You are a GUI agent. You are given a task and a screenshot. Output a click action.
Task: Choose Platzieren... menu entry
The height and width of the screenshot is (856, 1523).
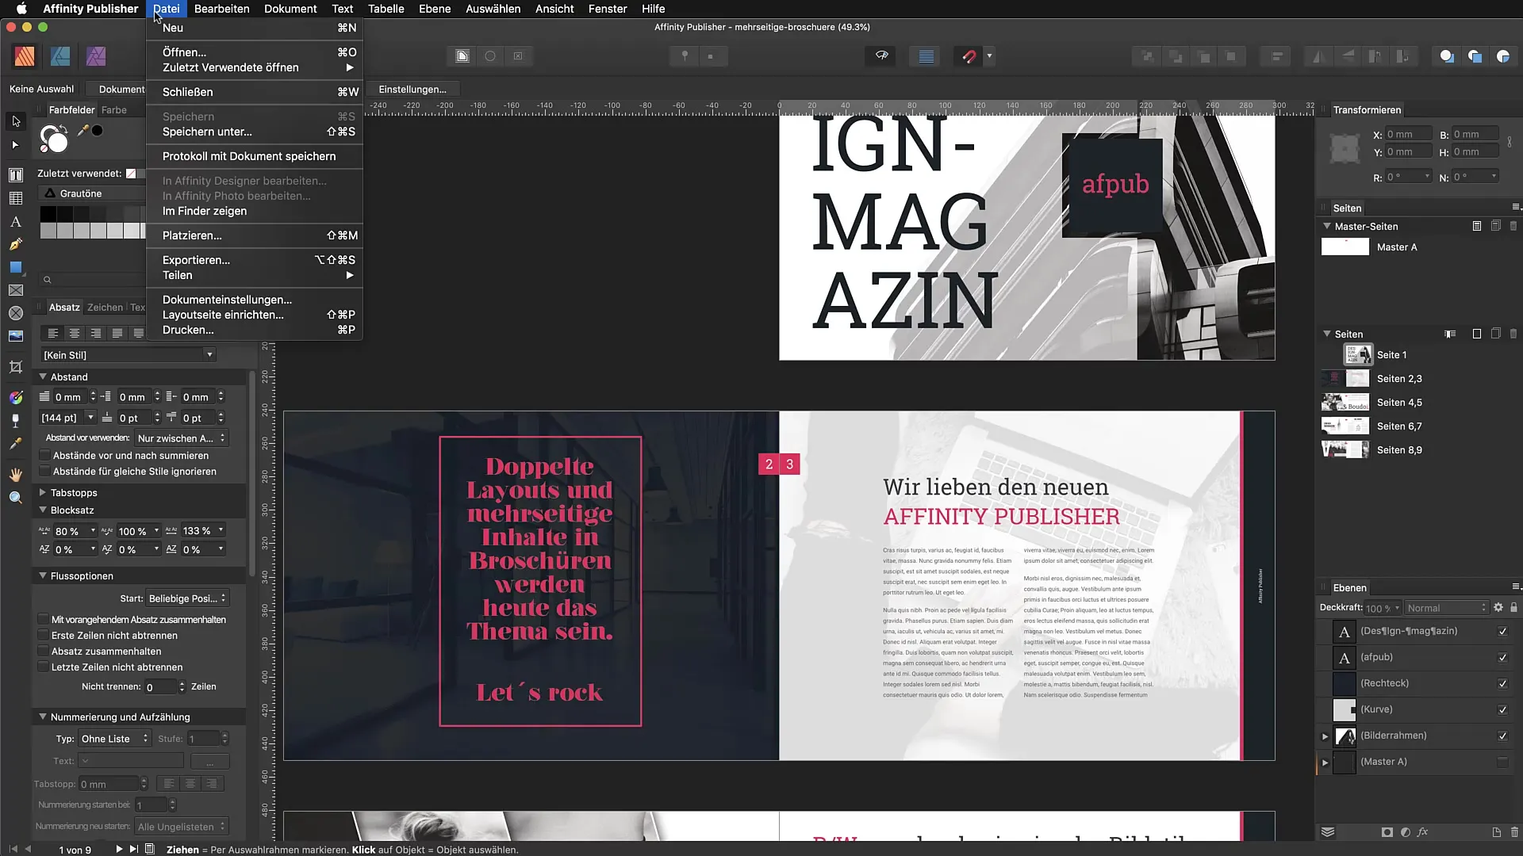tap(255, 235)
